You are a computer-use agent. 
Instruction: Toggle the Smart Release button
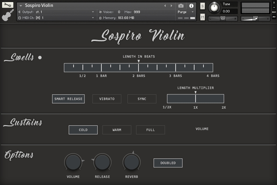[68, 99]
